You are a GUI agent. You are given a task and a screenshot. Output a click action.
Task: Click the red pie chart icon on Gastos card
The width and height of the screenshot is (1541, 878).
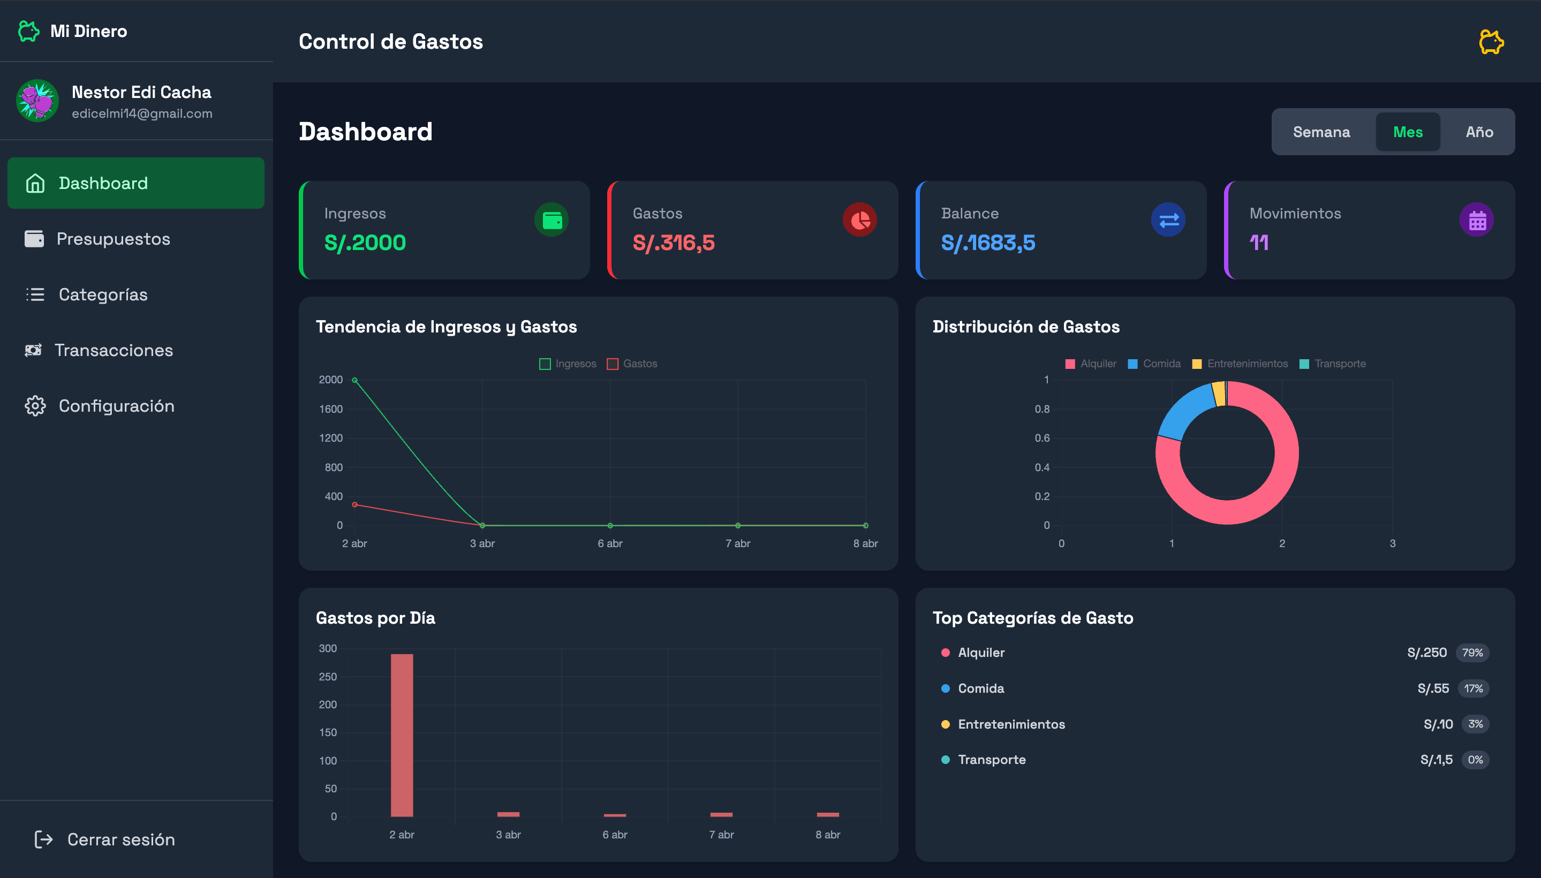click(x=860, y=220)
